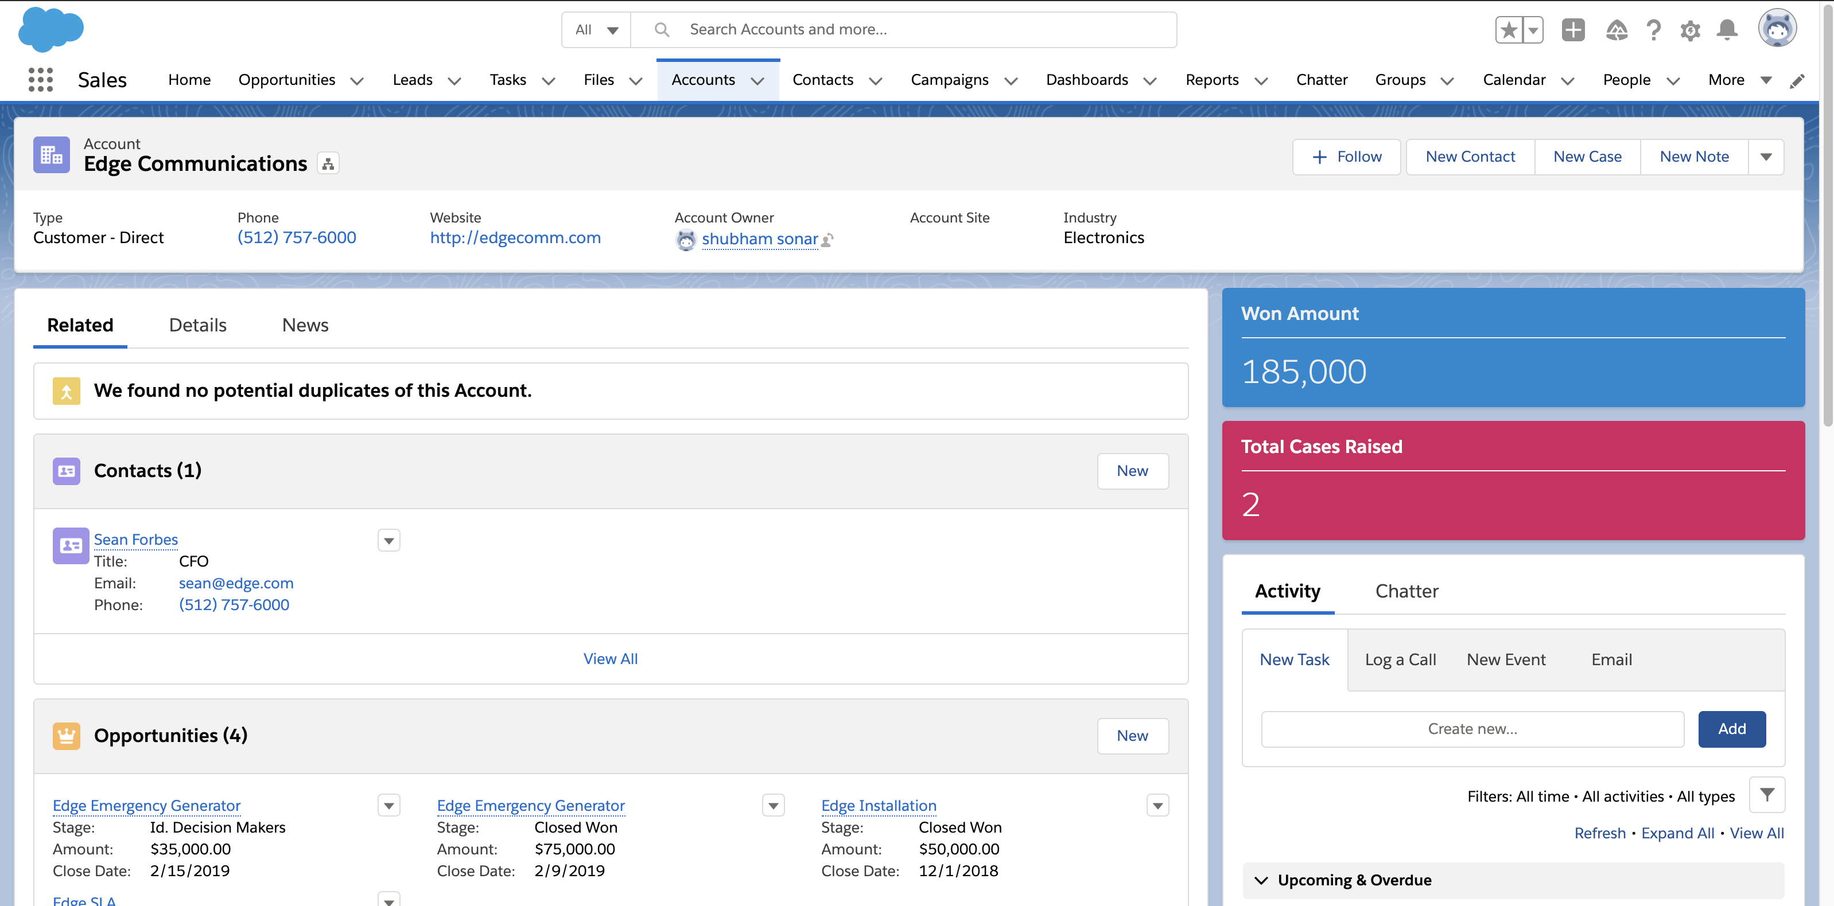The image size is (1834, 906).
Task: Click the Create new task input
Action: coord(1472,729)
